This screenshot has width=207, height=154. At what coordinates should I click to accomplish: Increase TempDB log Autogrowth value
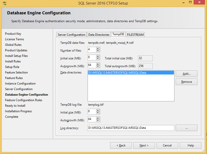pyautogui.click(x=98, y=118)
